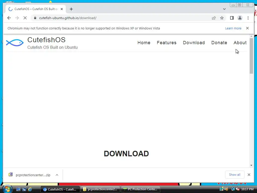Image resolution: width=257 pixels, height=193 pixels.
Task: Open the Donate menu item
Action: click(x=219, y=43)
